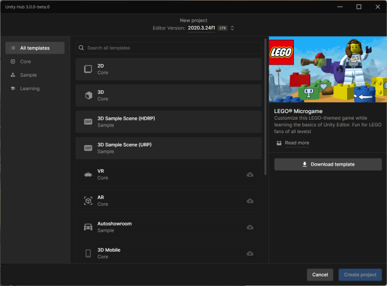The image size is (387, 286).
Task: Click the Read more book icon
Action: point(279,143)
